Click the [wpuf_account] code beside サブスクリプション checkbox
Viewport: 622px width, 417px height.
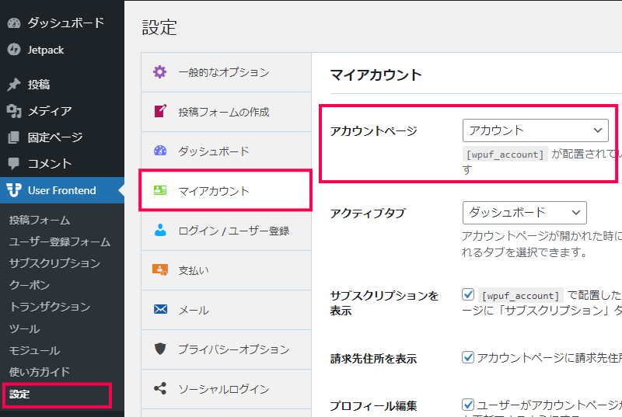(x=520, y=295)
